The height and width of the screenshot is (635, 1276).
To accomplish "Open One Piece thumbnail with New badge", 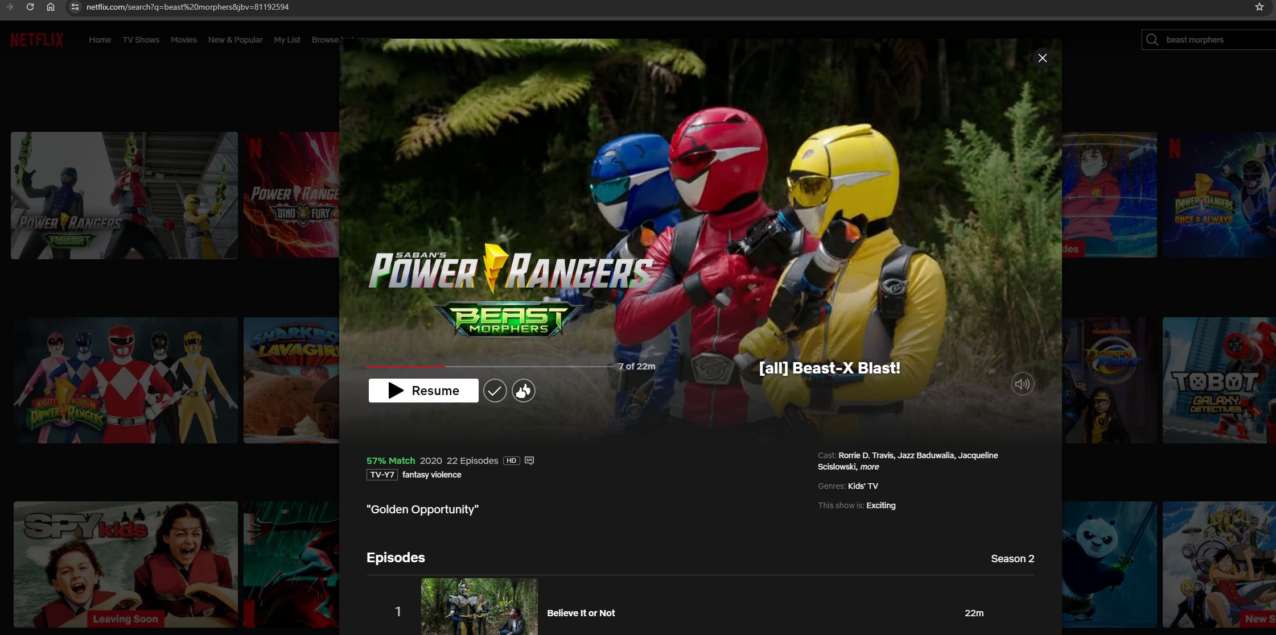I will click(1219, 565).
